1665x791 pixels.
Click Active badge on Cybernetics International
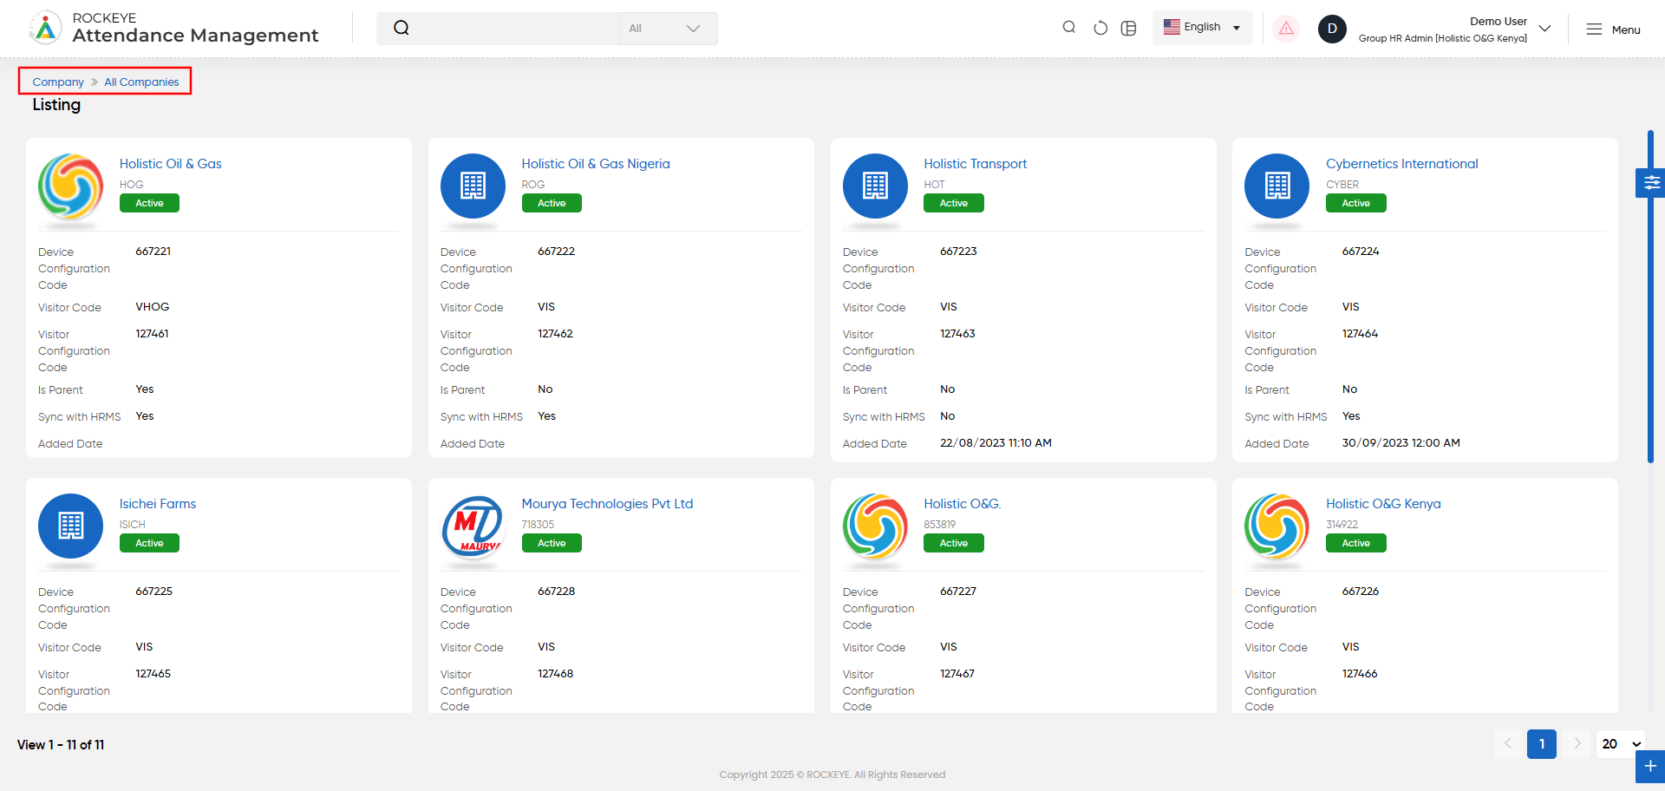1356,203
